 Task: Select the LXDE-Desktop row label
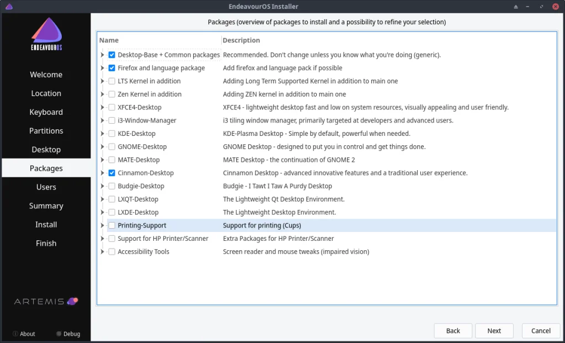click(x=138, y=212)
